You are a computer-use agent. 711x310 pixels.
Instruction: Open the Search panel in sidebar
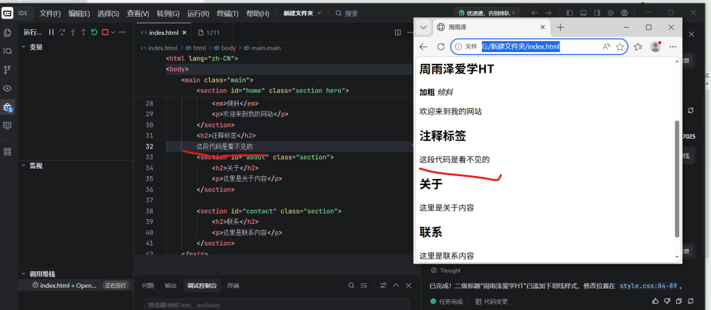pyautogui.click(x=7, y=51)
